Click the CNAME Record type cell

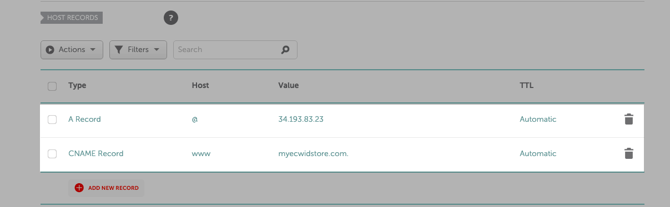[x=95, y=153]
